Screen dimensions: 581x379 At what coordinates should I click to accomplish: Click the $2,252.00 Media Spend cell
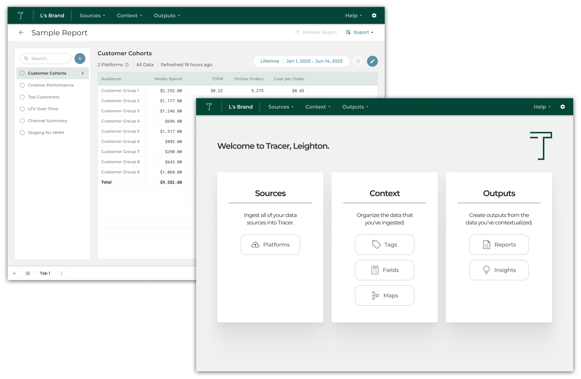(x=171, y=91)
